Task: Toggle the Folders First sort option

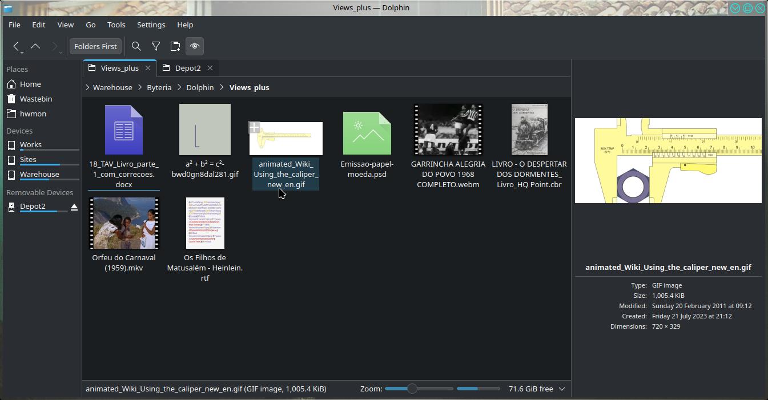Action: (x=95, y=46)
